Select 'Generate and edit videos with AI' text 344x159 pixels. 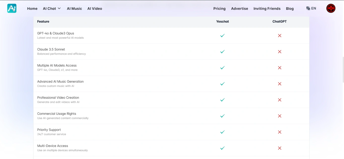(x=58, y=102)
